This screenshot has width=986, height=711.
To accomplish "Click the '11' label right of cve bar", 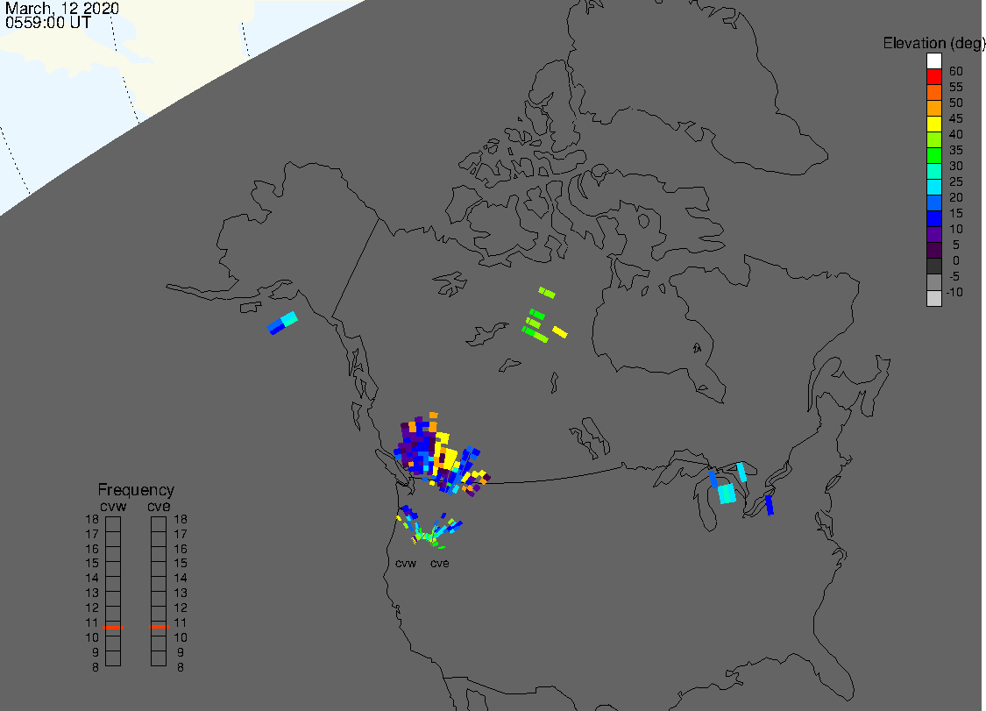I will (181, 622).
